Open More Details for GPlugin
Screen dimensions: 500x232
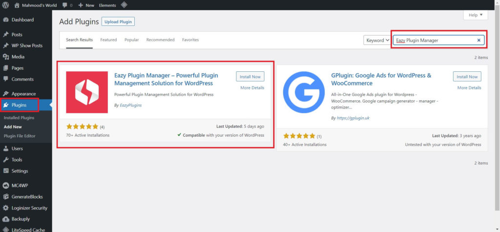click(x=469, y=88)
